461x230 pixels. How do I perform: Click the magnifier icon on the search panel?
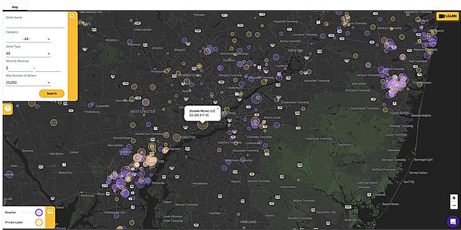[x=72, y=16]
